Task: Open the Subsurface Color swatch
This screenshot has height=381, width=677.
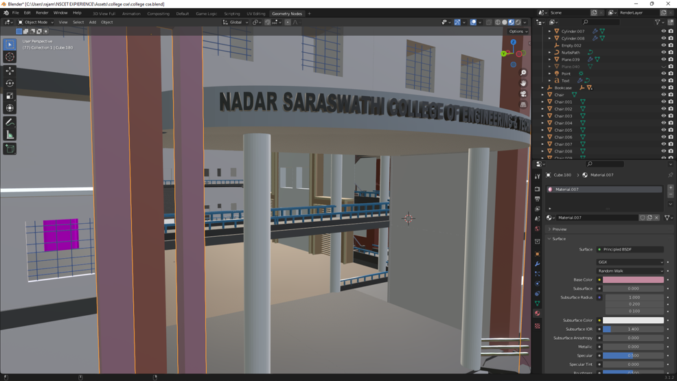Action: click(633, 320)
